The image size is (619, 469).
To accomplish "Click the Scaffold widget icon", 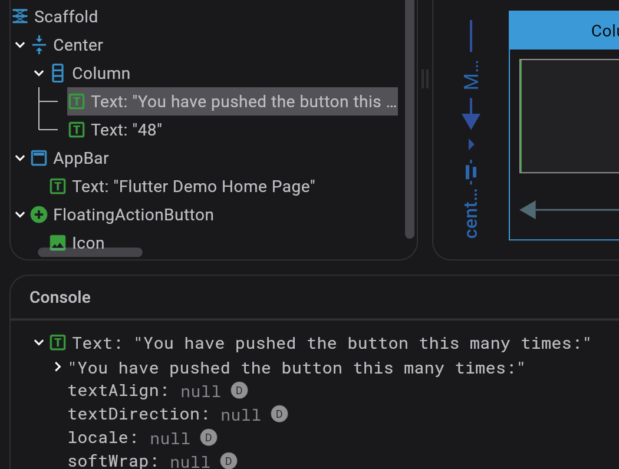I will tap(19, 16).
